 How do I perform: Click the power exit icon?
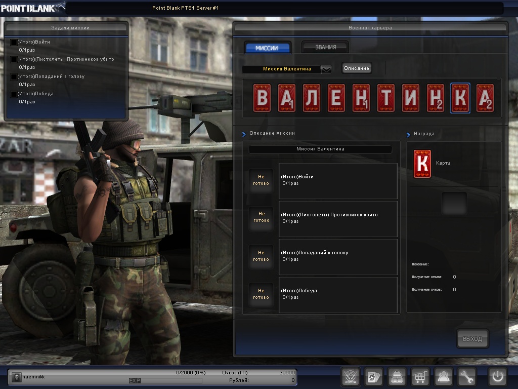[498, 376]
